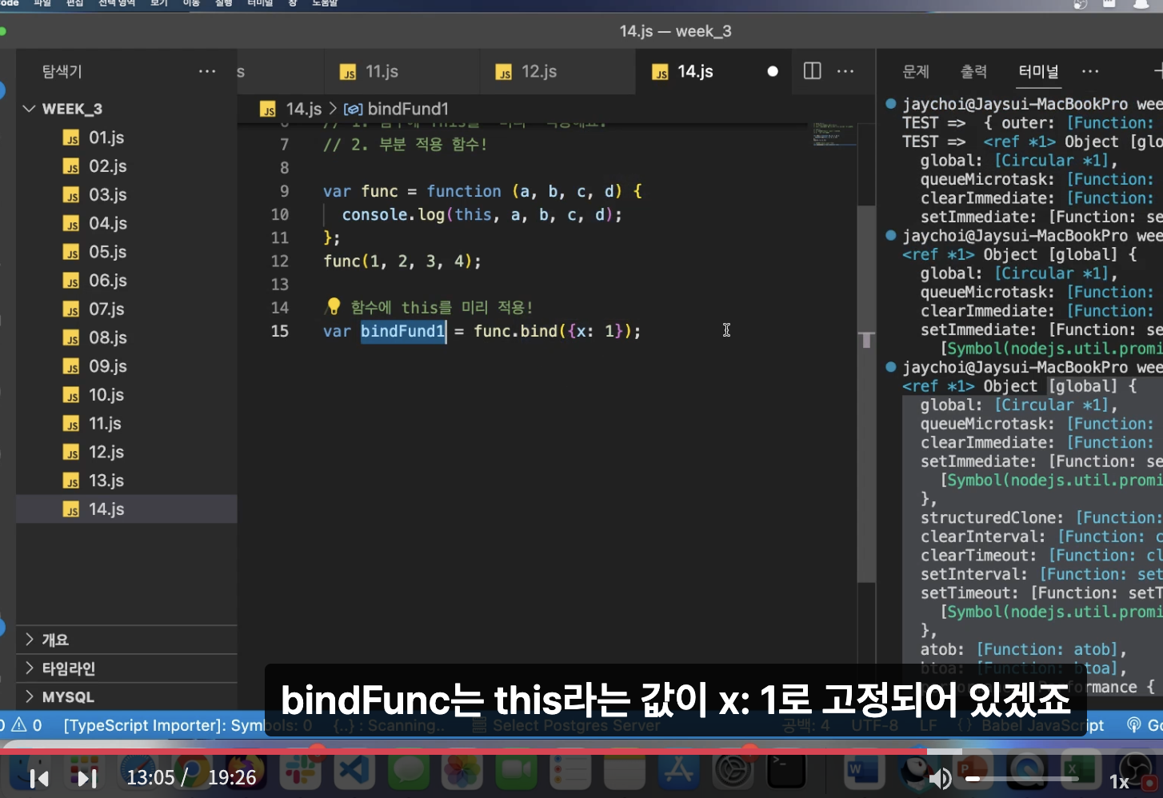Image resolution: width=1163 pixels, height=798 pixels.
Task: Click the console.log statement on line 10
Action: tap(482, 215)
